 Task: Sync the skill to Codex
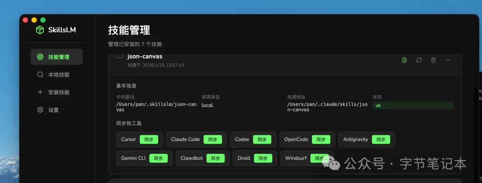(262, 139)
